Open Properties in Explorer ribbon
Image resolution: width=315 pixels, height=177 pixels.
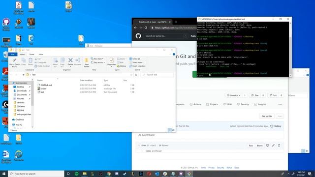[x=112, y=61]
